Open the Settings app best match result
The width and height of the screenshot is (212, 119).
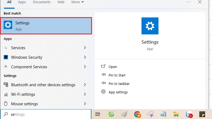[x=46, y=26]
